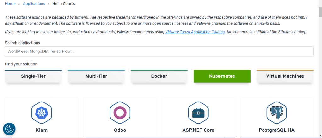This screenshot has width=322, height=138.
Task: Click the Kiam Kubernetes wheel icon
Action: point(42,113)
